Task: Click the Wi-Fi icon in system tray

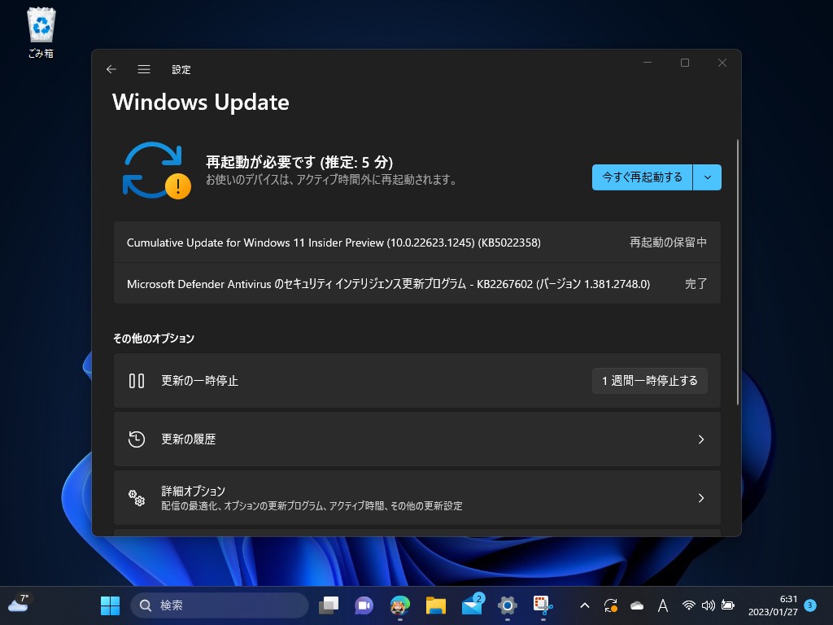Action: pyautogui.click(x=690, y=605)
